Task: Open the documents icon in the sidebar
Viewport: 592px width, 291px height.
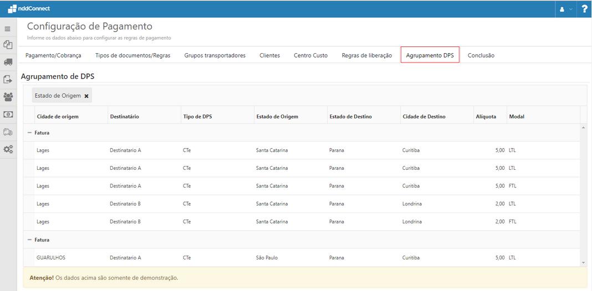Action: [8, 45]
